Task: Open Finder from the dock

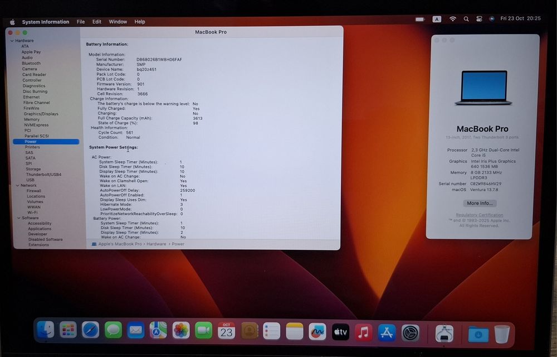Action: click(x=46, y=330)
